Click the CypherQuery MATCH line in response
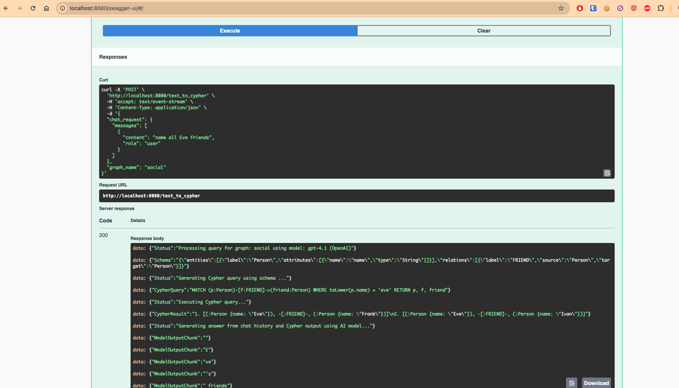The width and height of the screenshot is (679, 388). coord(291,290)
